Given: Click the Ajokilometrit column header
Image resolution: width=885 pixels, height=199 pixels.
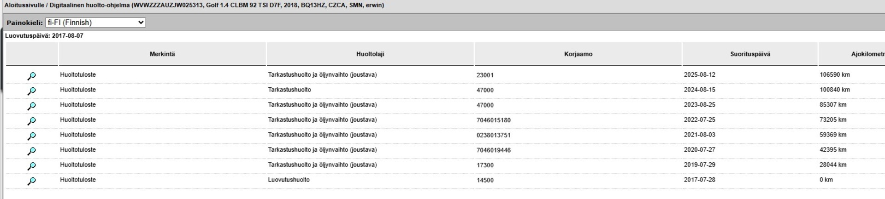Looking at the screenshot, I should [x=852, y=54].
